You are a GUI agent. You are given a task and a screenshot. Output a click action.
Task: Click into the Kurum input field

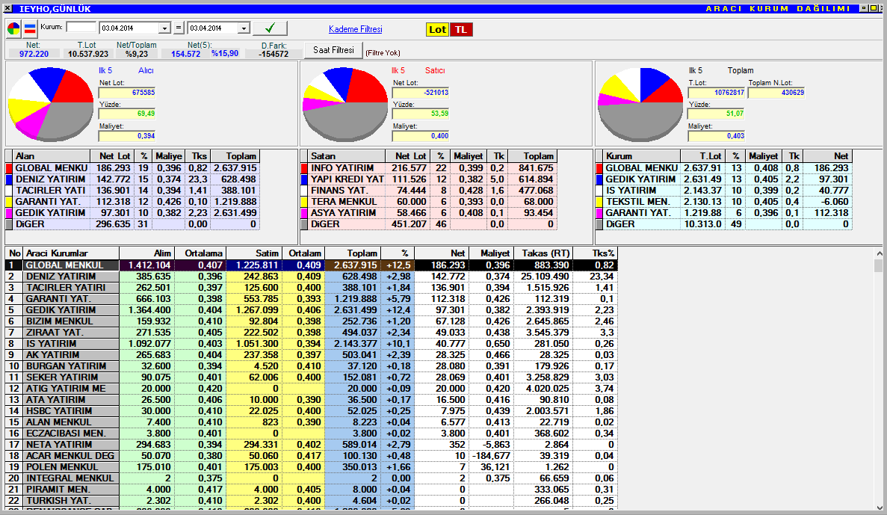tap(81, 28)
